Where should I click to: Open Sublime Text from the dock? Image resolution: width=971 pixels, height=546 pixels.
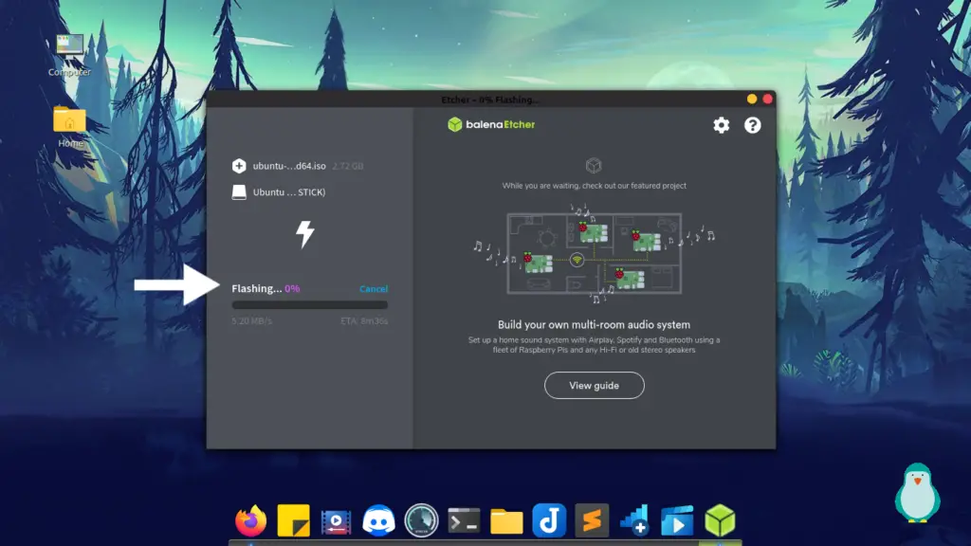pos(592,520)
